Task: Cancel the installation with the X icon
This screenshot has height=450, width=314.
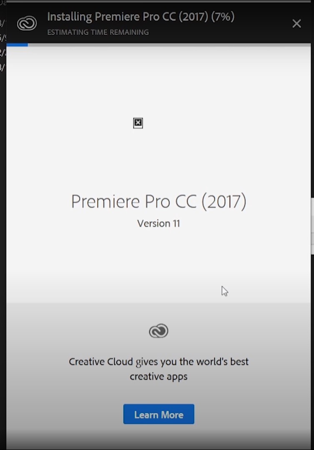Action: pos(296,23)
